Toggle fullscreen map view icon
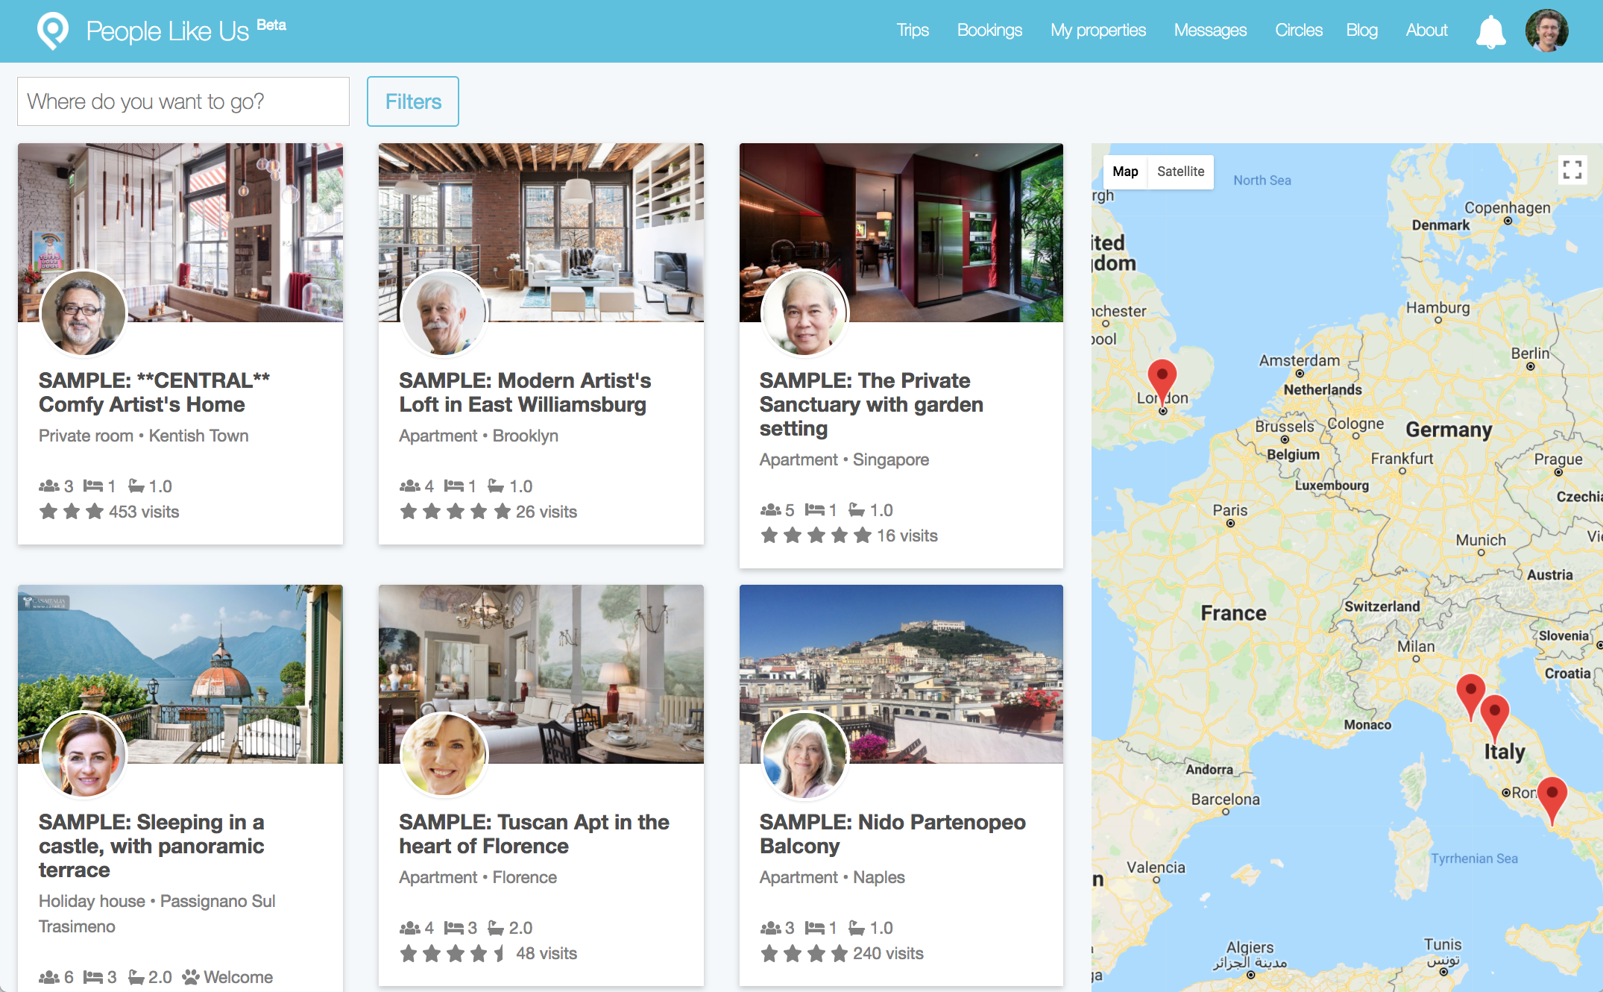 click(1572, 170)
